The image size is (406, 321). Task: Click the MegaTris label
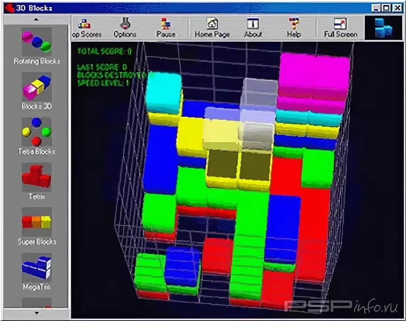(x=37, y=287)
